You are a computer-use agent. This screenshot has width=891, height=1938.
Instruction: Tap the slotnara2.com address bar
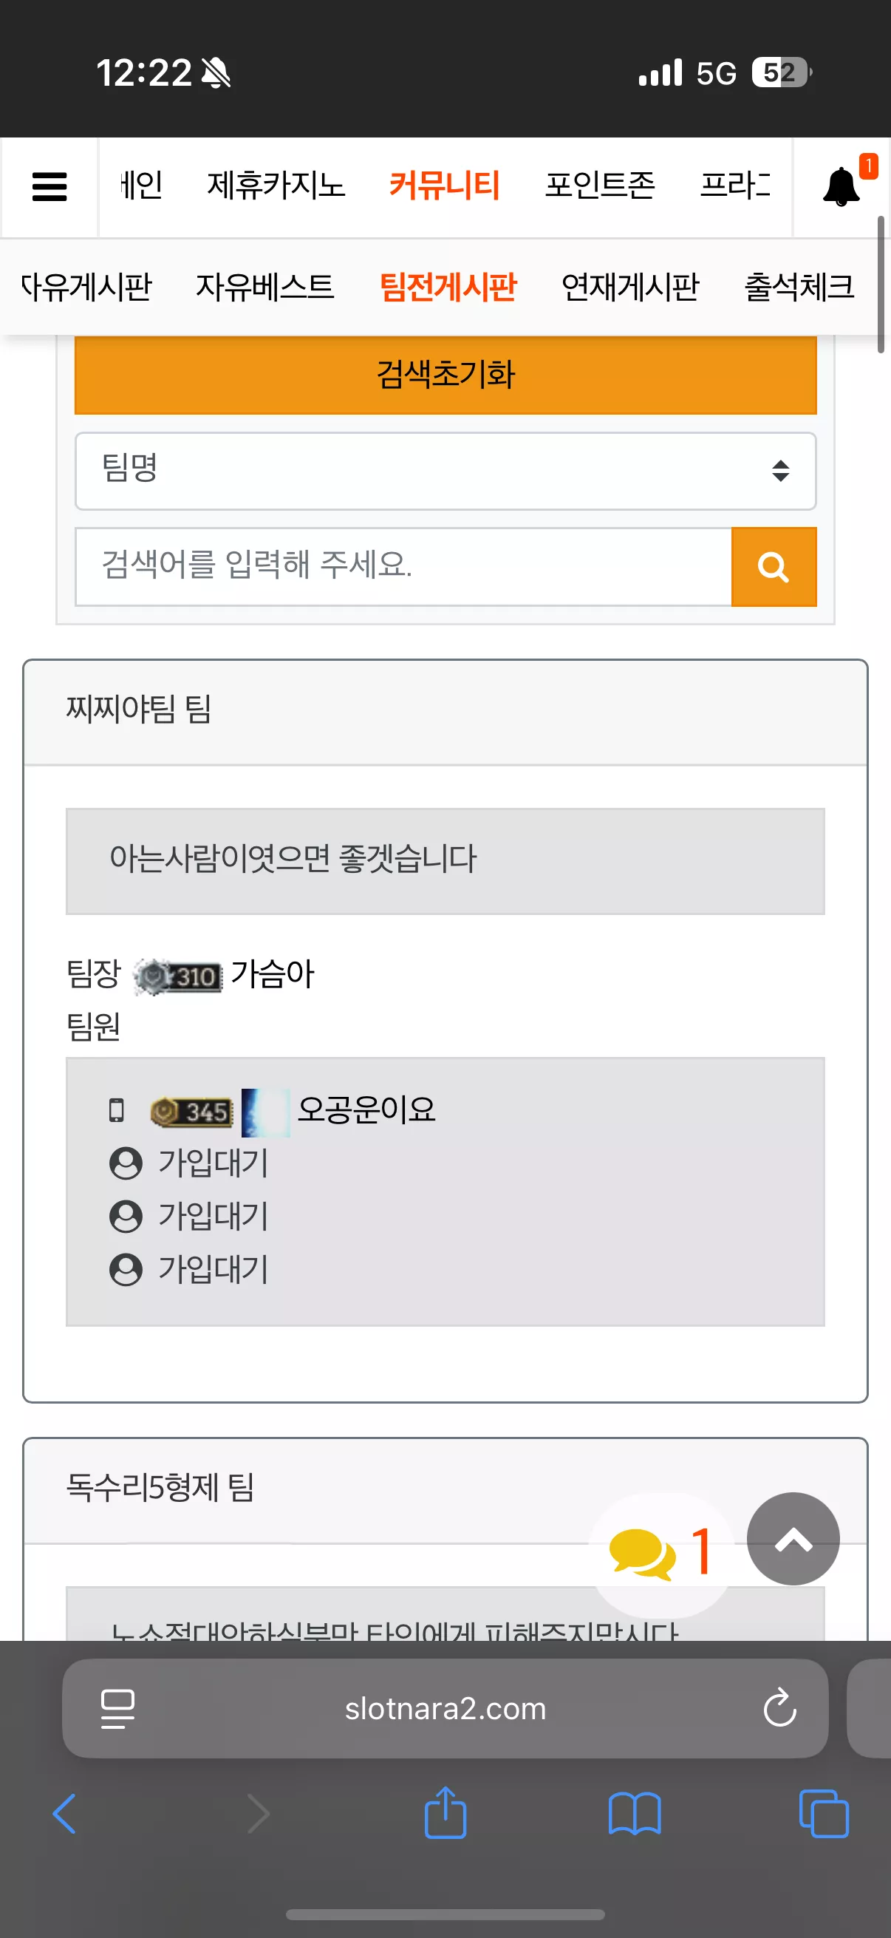click(x=445, y=1709)
